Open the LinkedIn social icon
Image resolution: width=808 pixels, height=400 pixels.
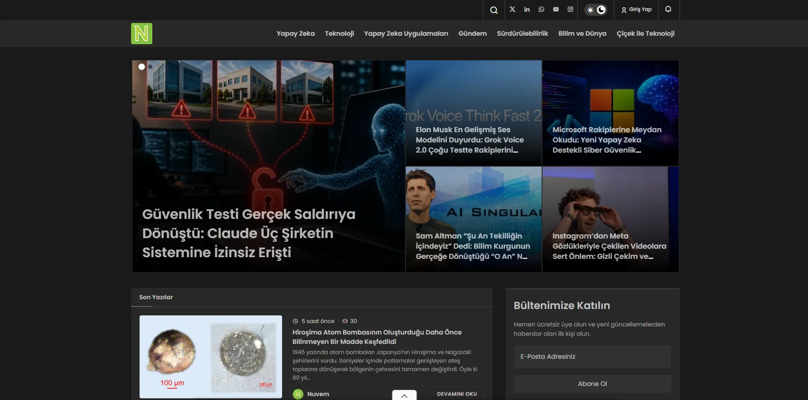pos(527,9)
